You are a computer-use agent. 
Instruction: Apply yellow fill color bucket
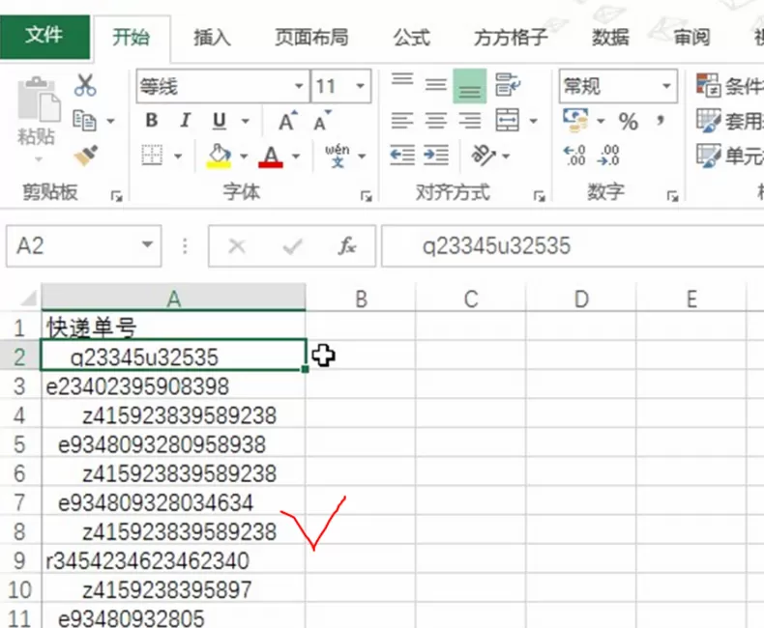point(219,156)
